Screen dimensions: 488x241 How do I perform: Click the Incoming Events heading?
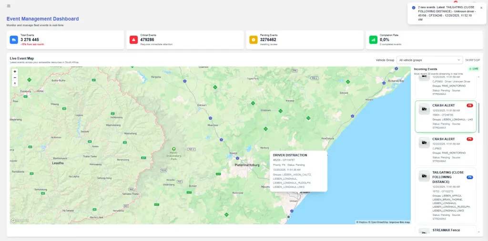pos(426,69)
